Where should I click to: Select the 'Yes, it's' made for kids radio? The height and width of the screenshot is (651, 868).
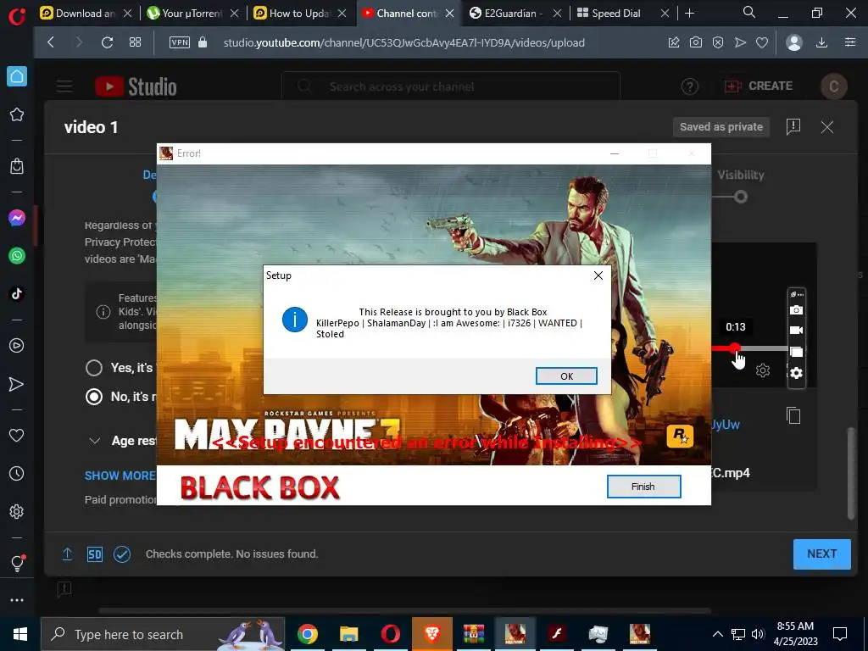[x=94, y=368]
